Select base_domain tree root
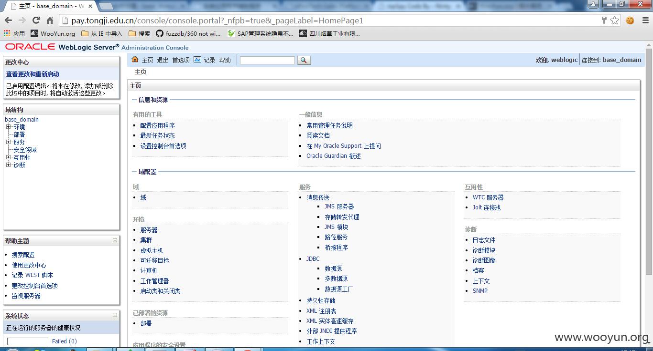 point(22,119)
